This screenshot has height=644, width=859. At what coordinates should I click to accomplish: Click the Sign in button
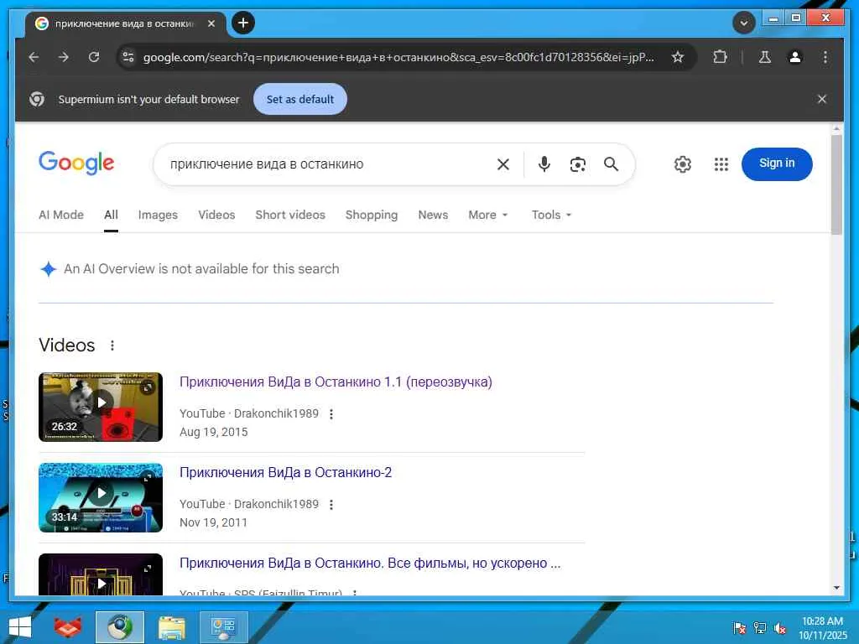(777, 164)
